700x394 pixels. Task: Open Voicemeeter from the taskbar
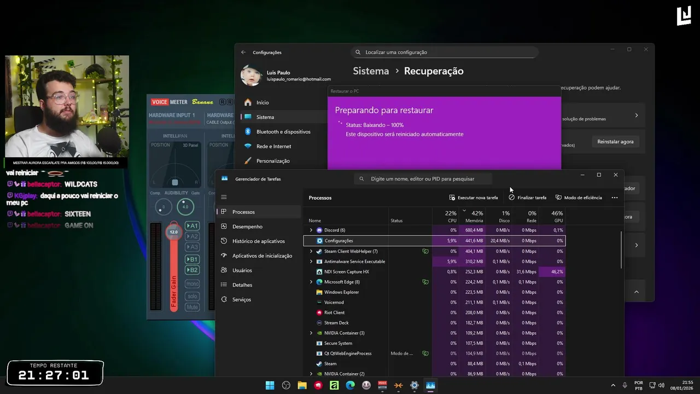[x=382, y=385]
